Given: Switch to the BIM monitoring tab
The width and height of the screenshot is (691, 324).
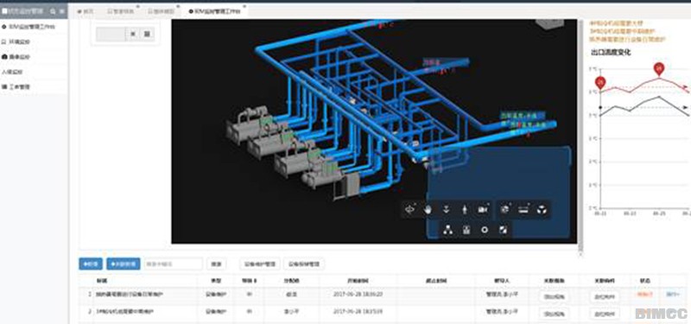Looking at the screenshot, I should coord(214,11).
